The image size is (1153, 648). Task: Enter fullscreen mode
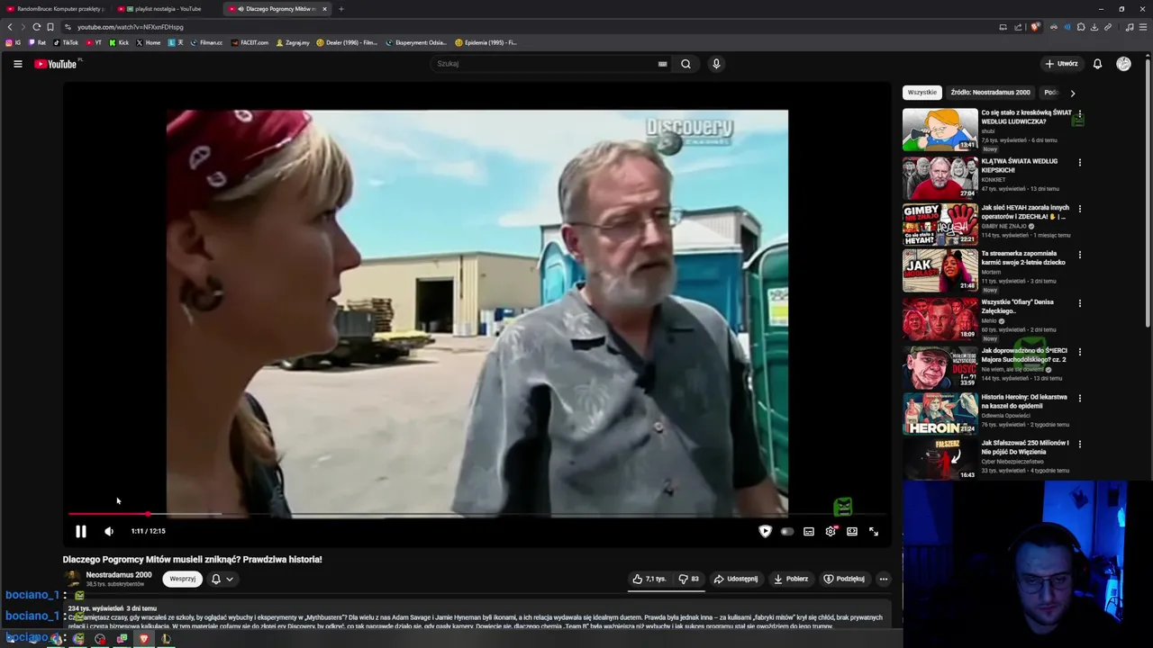tap(874, 531)
